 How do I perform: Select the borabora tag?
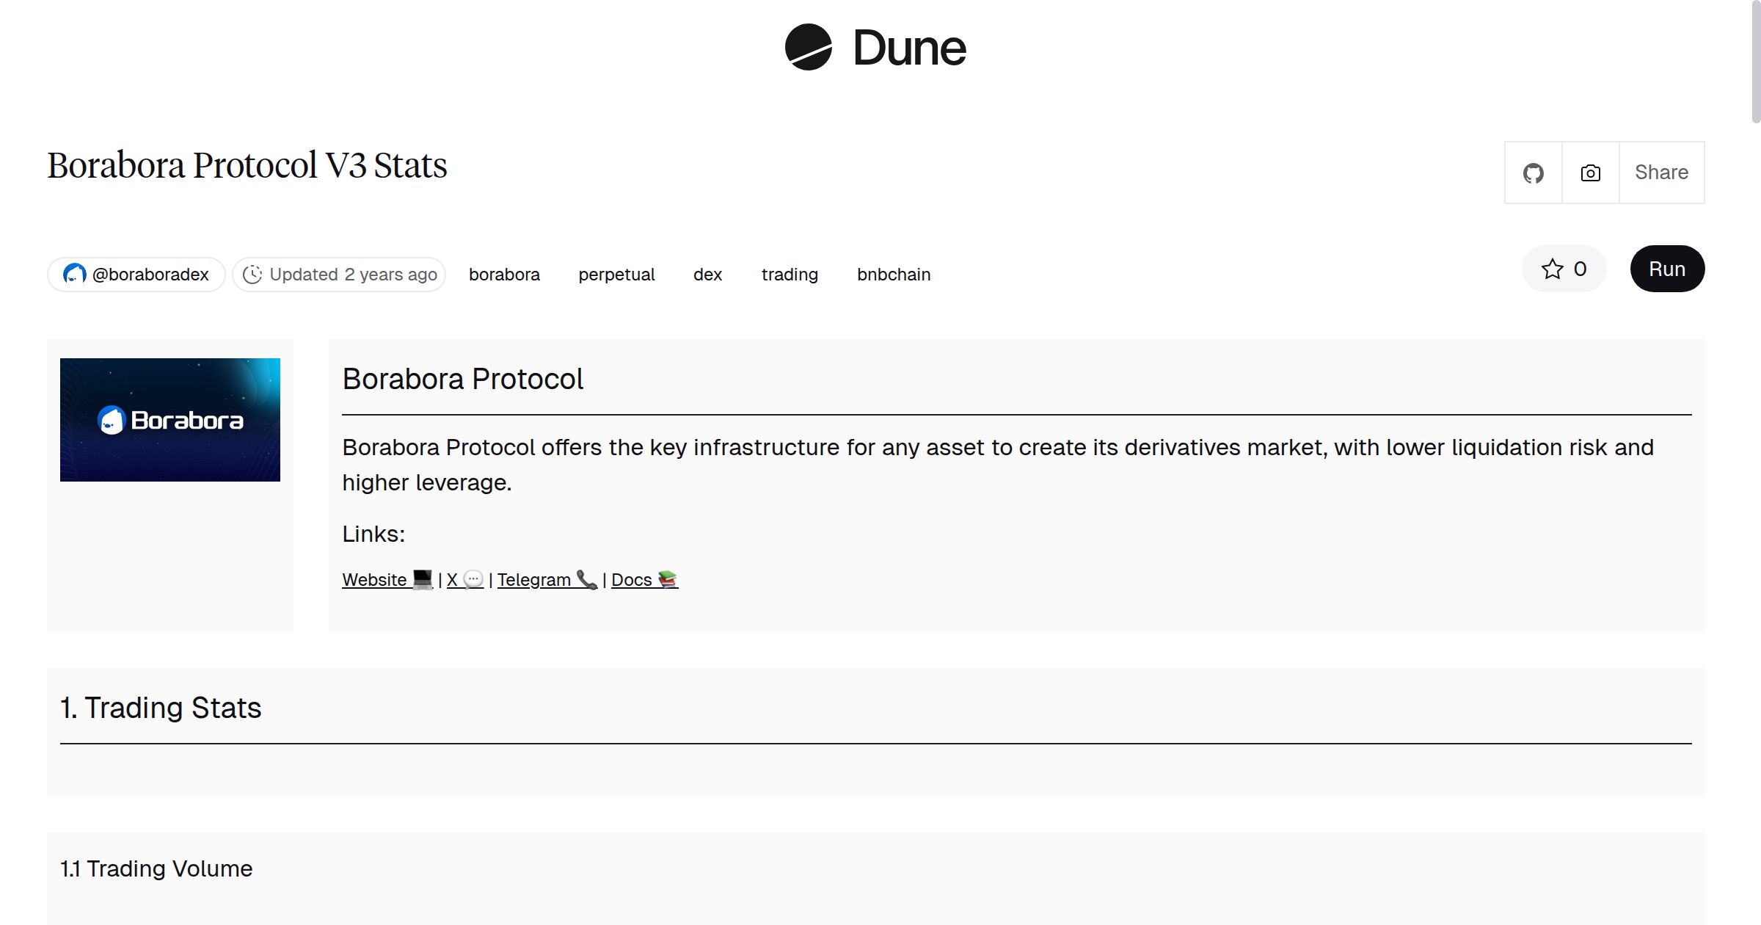pyautogui.click(x=504, y=275)
